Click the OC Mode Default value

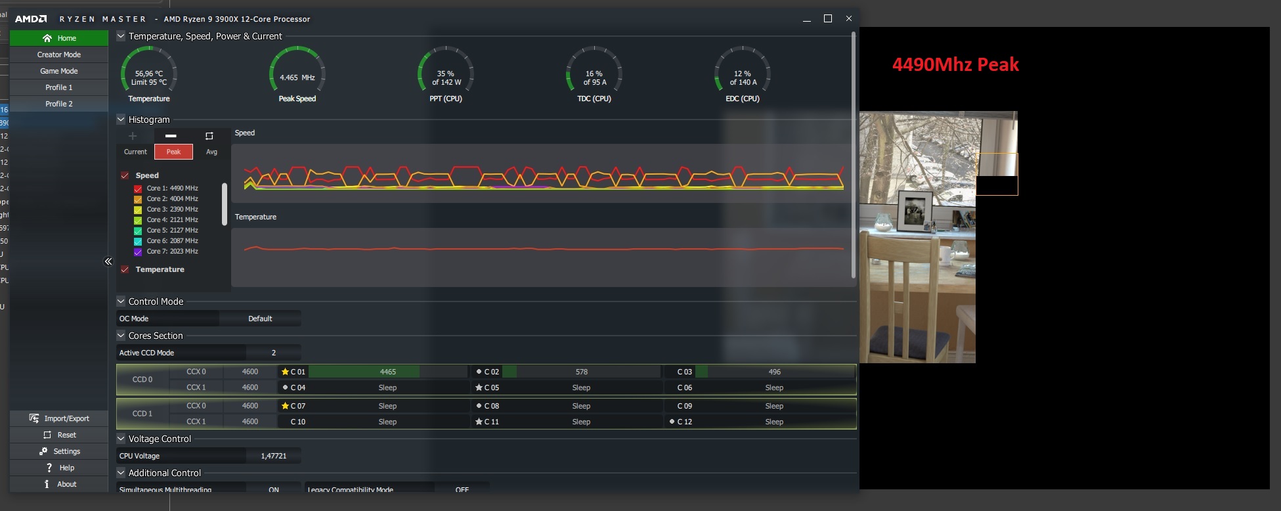[x=260, y=319]
